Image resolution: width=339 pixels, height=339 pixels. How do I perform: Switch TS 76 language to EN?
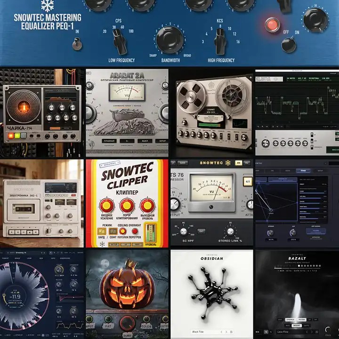tap(238, 163)
